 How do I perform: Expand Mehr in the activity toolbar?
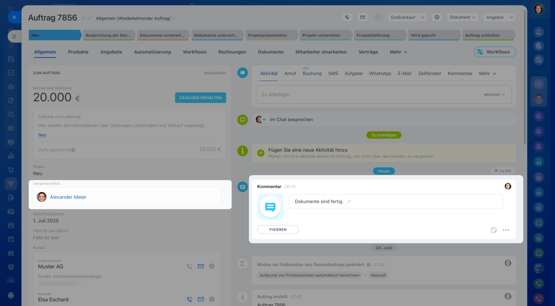click(487, 74)
